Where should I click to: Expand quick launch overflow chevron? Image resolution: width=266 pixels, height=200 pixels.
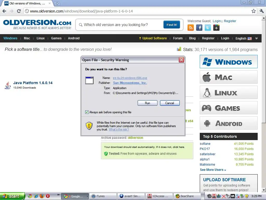pos(58,195)
